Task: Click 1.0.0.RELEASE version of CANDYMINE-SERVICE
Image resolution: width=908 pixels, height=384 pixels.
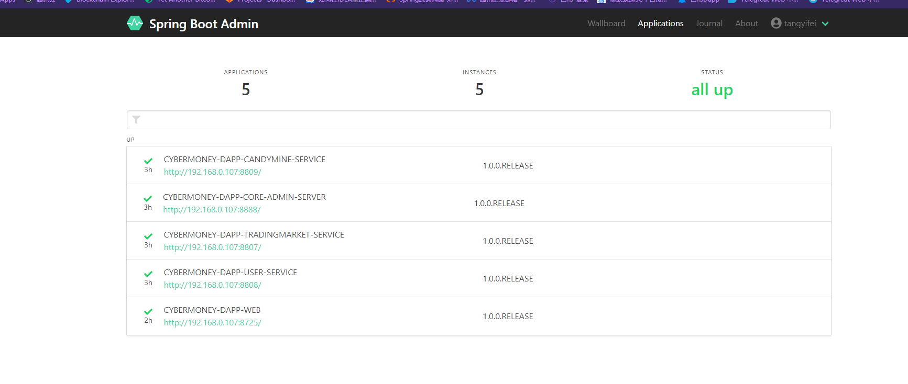Action: tap(508, 166)
